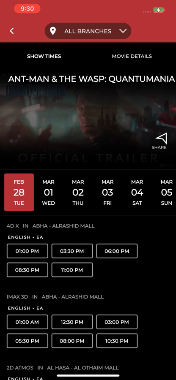Select date Mar 03 Friday
Image resolution: width=176 pixels, height=380 pixels.
tap(107, 192)
